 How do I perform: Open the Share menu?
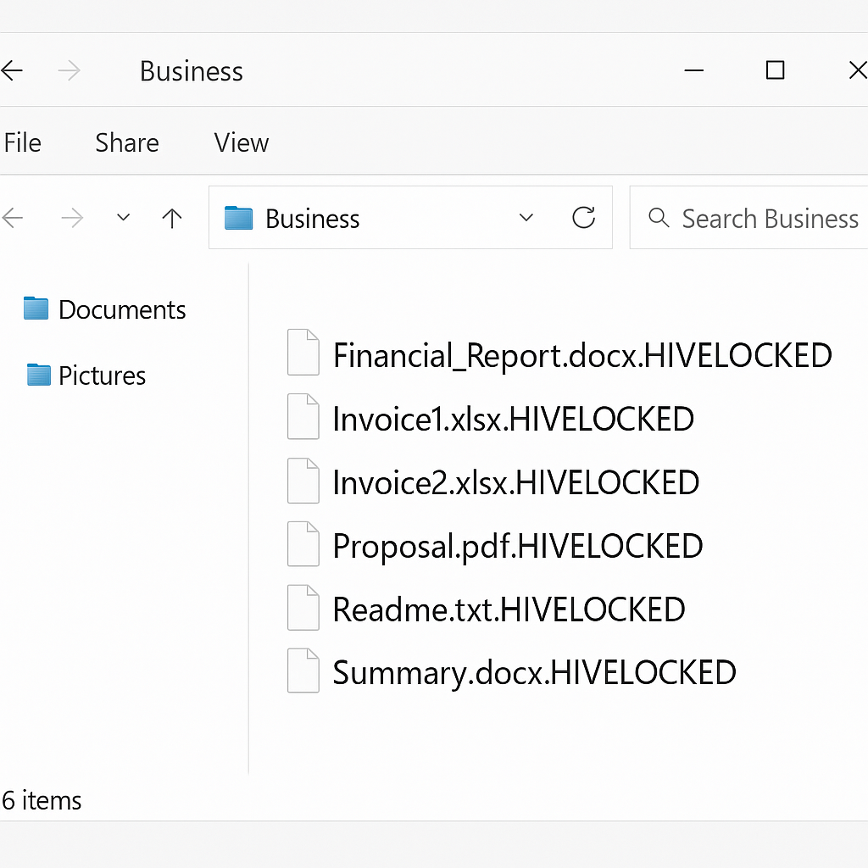coord(126,142)
